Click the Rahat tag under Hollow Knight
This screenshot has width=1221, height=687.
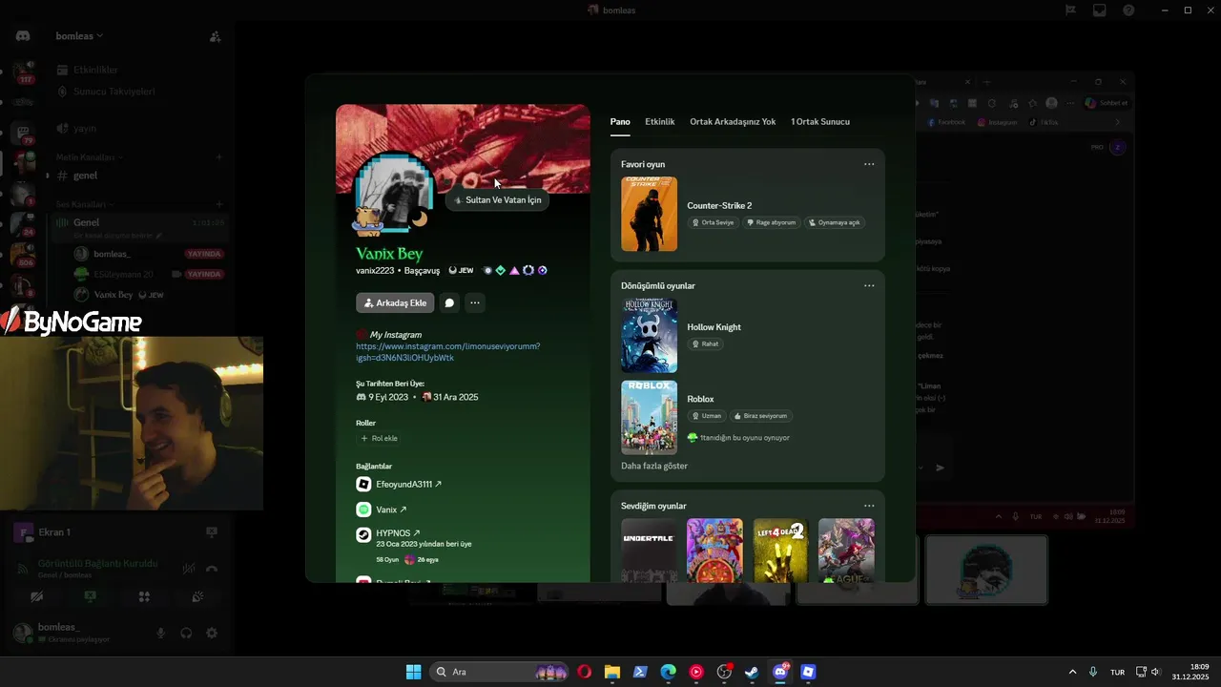(x=706, y=343)
